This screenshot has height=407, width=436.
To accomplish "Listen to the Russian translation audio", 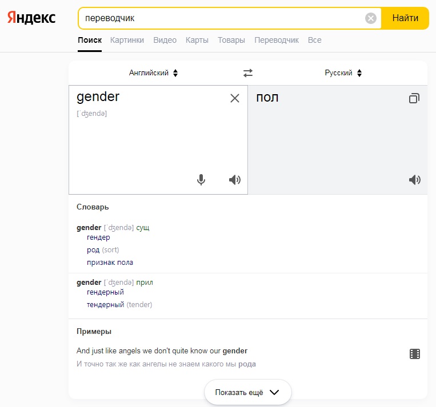I will click(415, 180).
